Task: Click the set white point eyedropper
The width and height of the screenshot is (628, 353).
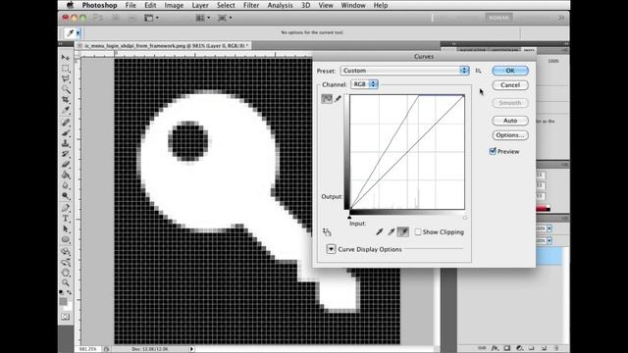Action: point(403,231)
